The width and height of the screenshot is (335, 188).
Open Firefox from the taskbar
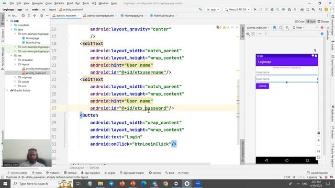pyautogui.click(x=122, y=183)
